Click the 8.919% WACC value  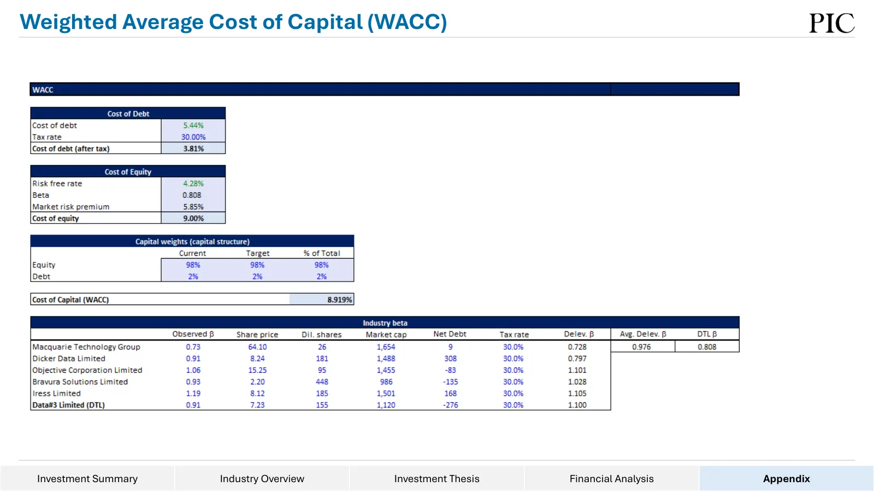tap(340, 300)
